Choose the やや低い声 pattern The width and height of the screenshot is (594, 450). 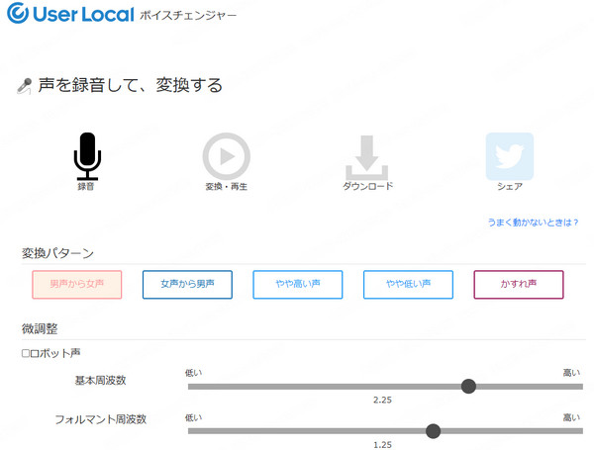(408, 284)
